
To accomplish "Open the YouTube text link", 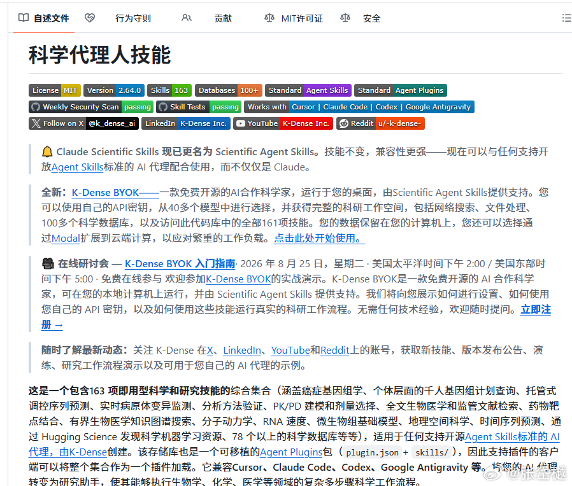I will coord(290,350).
